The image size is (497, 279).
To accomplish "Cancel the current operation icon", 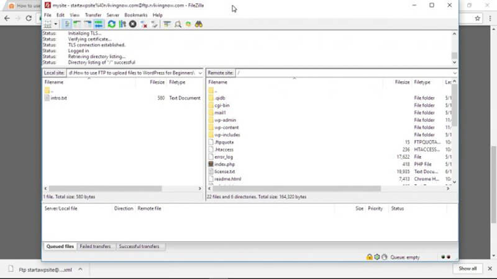I will point(133,24).
